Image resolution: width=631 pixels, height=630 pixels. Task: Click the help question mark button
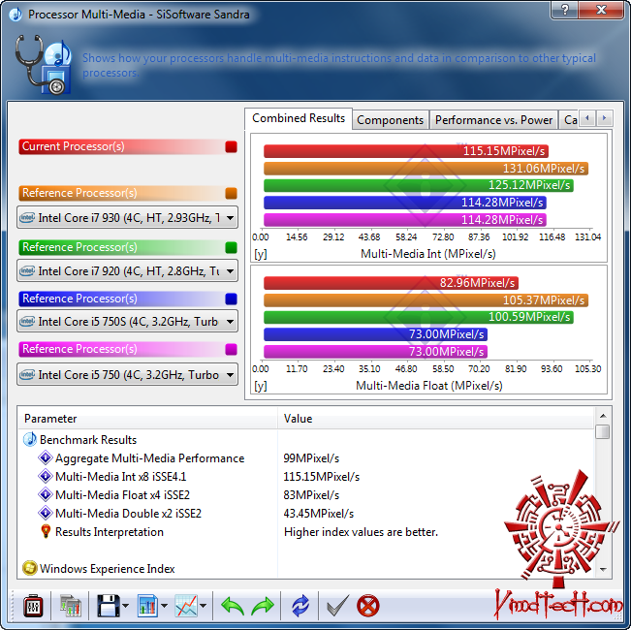click(564, 10)
